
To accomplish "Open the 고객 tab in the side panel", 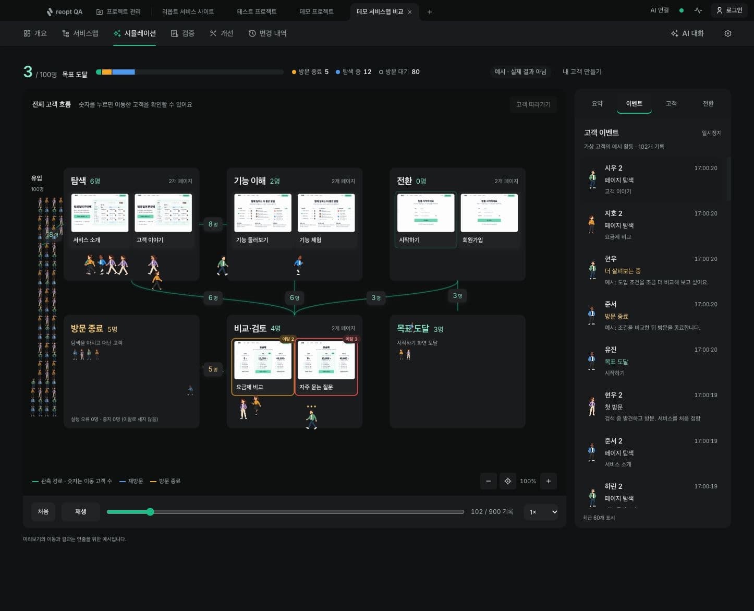I will (x=671, y=103).
